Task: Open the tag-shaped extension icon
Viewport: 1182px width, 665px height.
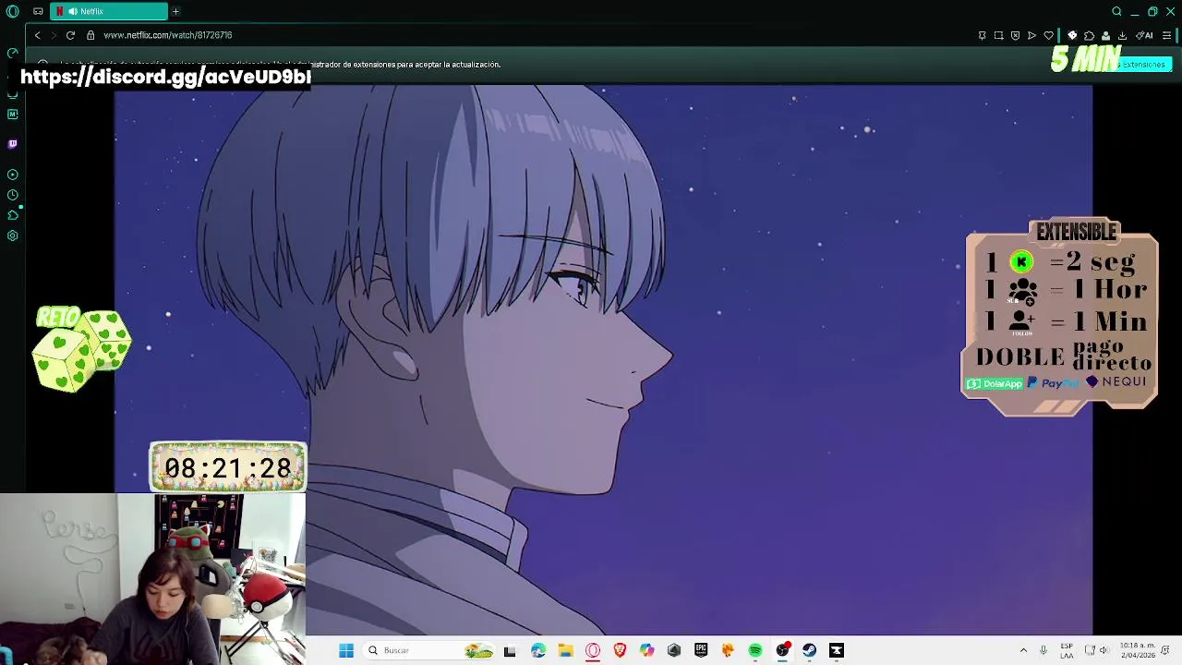Action: click(x=1072, y=35)
